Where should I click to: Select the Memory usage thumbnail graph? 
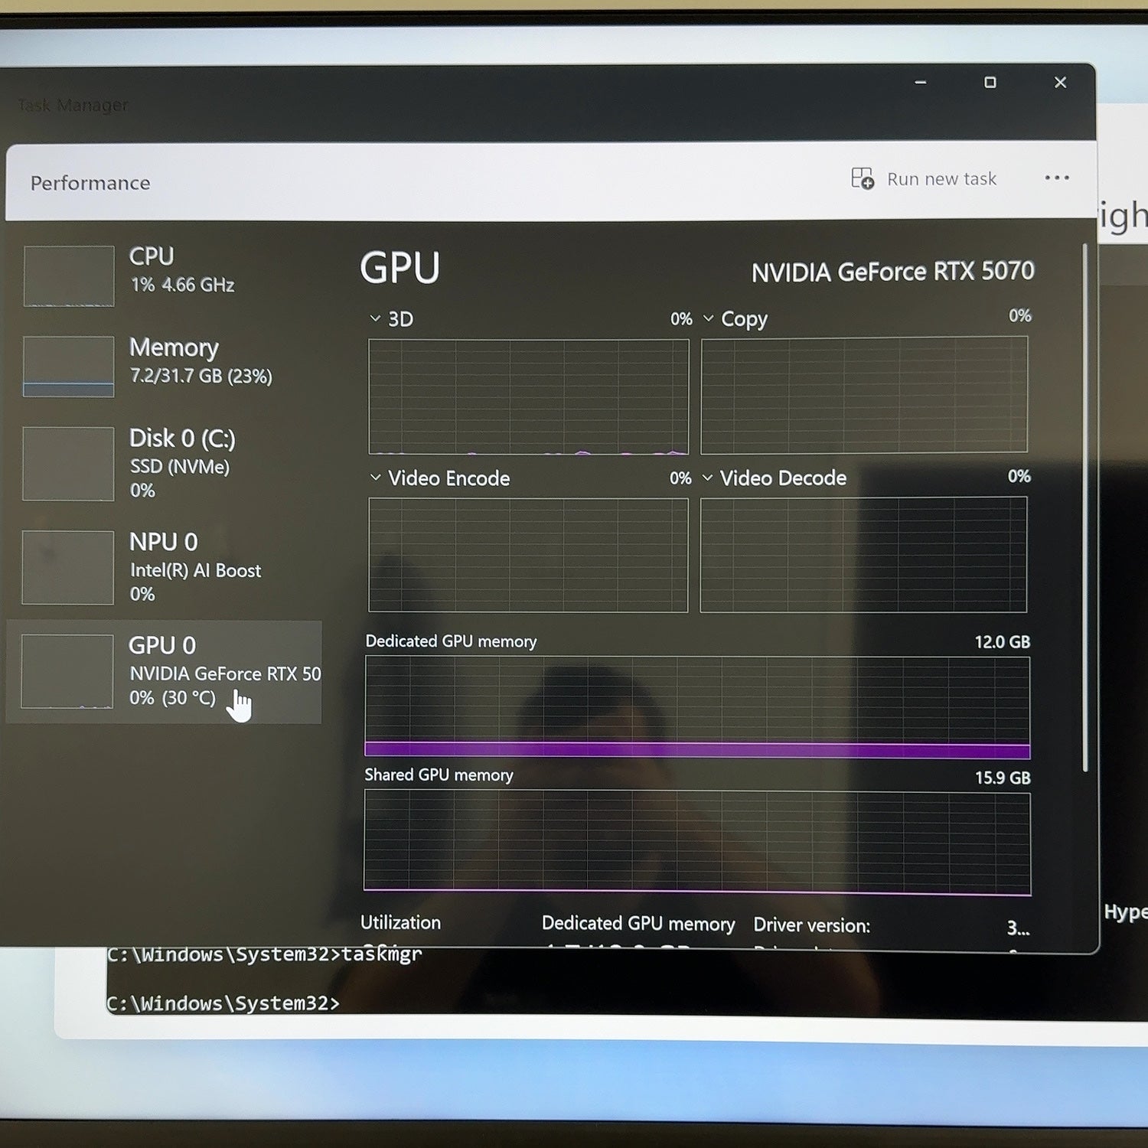click(69, 367)
